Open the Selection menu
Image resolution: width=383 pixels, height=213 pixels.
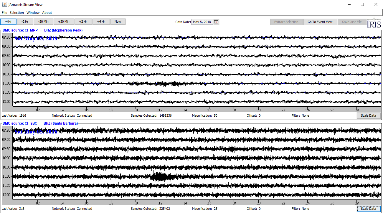[17, 13]
